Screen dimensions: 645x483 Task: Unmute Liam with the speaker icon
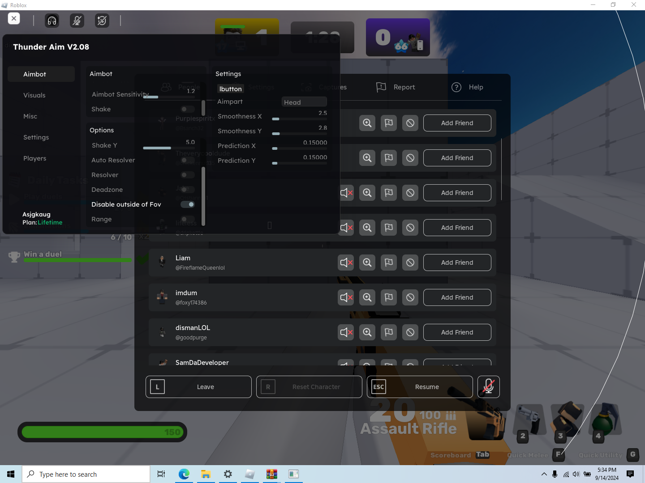coord(346,263)
